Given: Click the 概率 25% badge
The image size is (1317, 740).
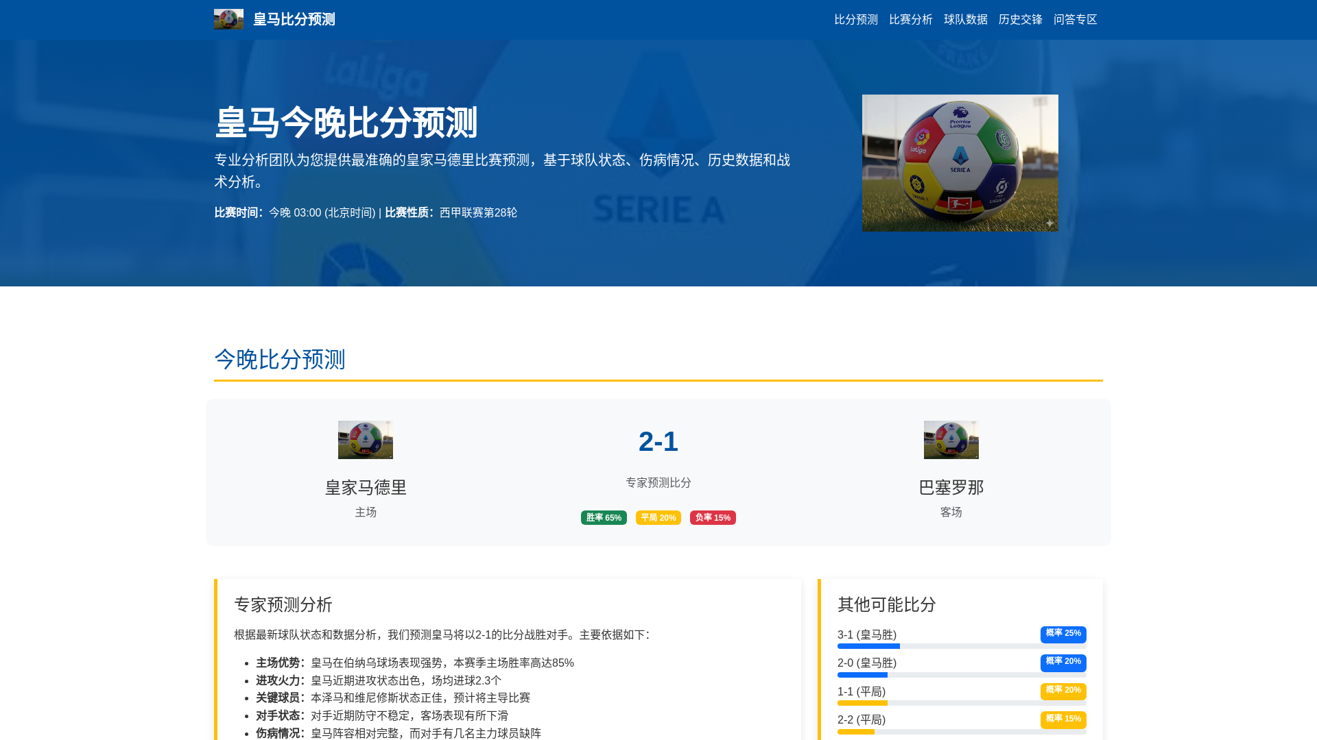Looking at the screenshot, I should click(x=1063, y=634).
